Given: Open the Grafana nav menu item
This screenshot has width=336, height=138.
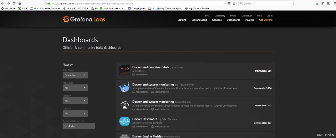Looking at the screenshot, I should [x=182, y=20].
